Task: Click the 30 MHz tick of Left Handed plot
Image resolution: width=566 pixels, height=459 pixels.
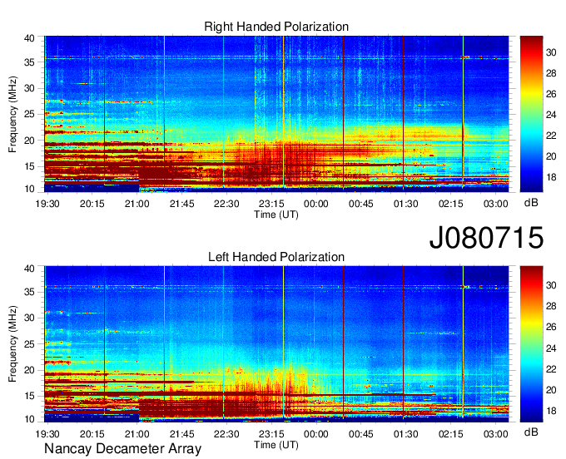Action: [x=29, y=318]
